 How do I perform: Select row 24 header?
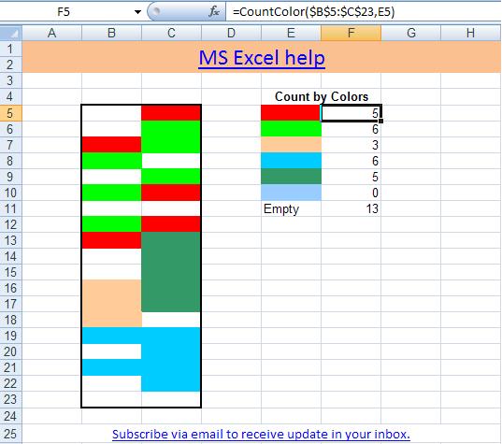pos(11,416)
